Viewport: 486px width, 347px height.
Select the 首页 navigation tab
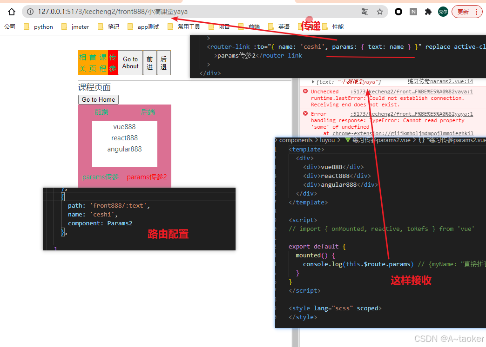[93, 63]
